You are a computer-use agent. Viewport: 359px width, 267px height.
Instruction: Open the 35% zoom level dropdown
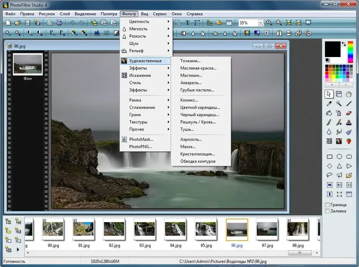[261, 22]
